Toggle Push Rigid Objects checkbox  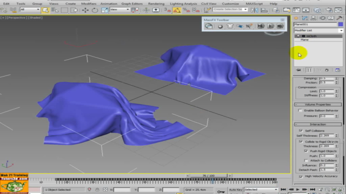[x=305, y=151]
